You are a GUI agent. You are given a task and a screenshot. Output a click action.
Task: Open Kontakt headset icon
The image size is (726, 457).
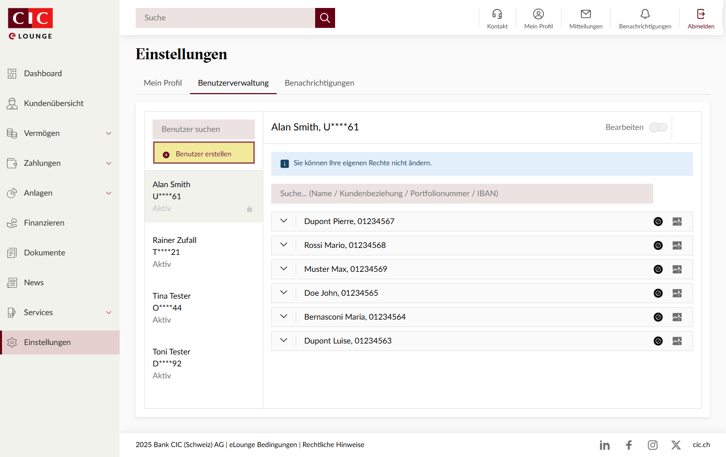click(x=497, y=14)
